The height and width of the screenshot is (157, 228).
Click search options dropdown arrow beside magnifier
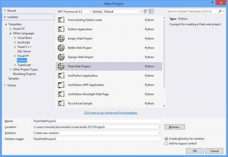tap(223, 11)
